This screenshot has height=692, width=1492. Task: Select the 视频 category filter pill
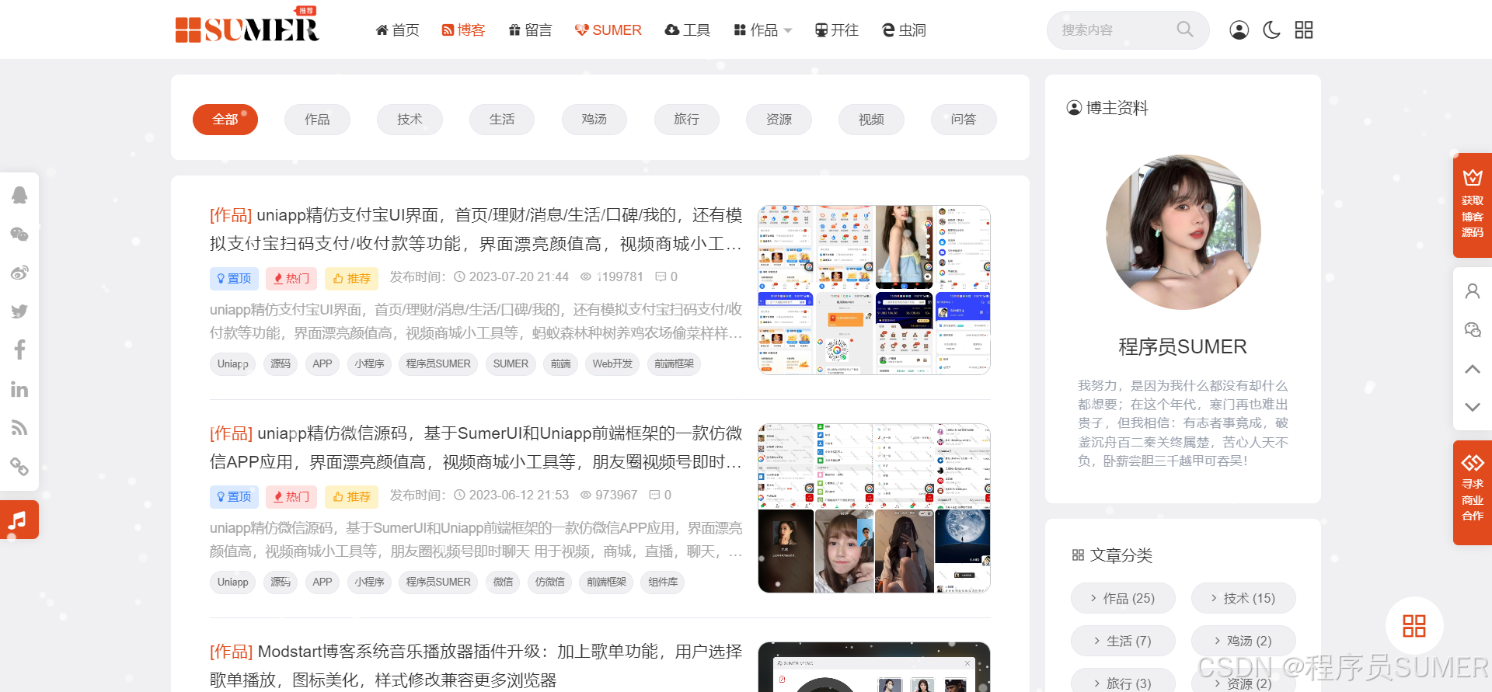tap(871, 120)
